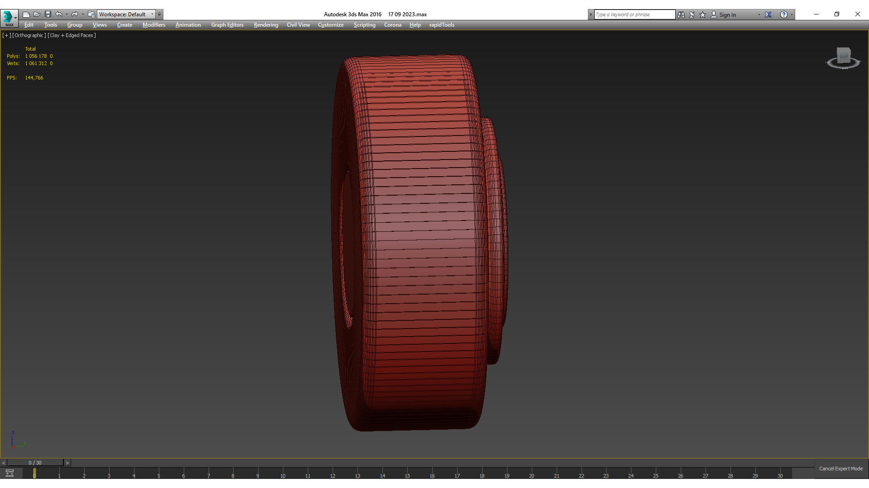Click the keyword search field
The image size is (869, 488).
[635, 14]
